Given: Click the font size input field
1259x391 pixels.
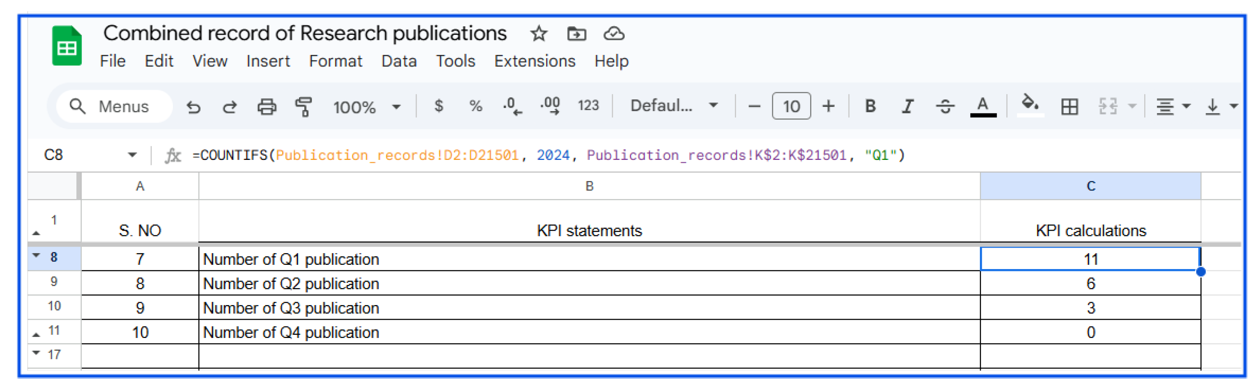Looking at the screenshot, I should pyautogui.click(x=791, y=106).
